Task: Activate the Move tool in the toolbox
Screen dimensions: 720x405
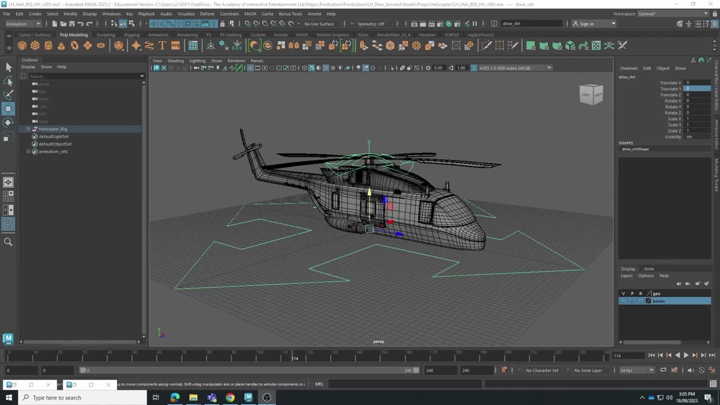Action: tap(8, 108)
